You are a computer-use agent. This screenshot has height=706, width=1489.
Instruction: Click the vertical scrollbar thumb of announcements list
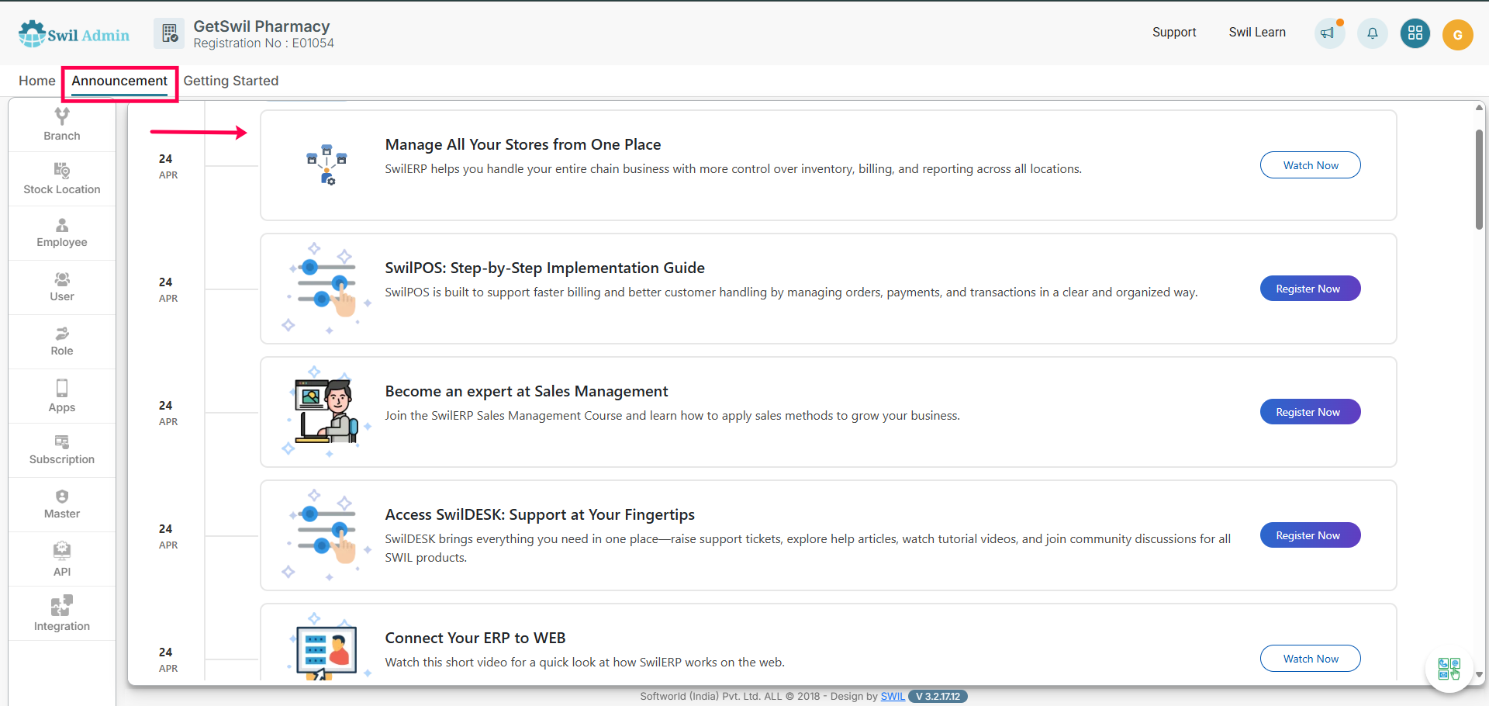(x=1479, y=179)
